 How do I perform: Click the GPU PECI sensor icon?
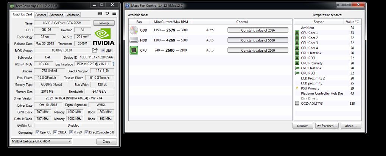coord(297,73)
